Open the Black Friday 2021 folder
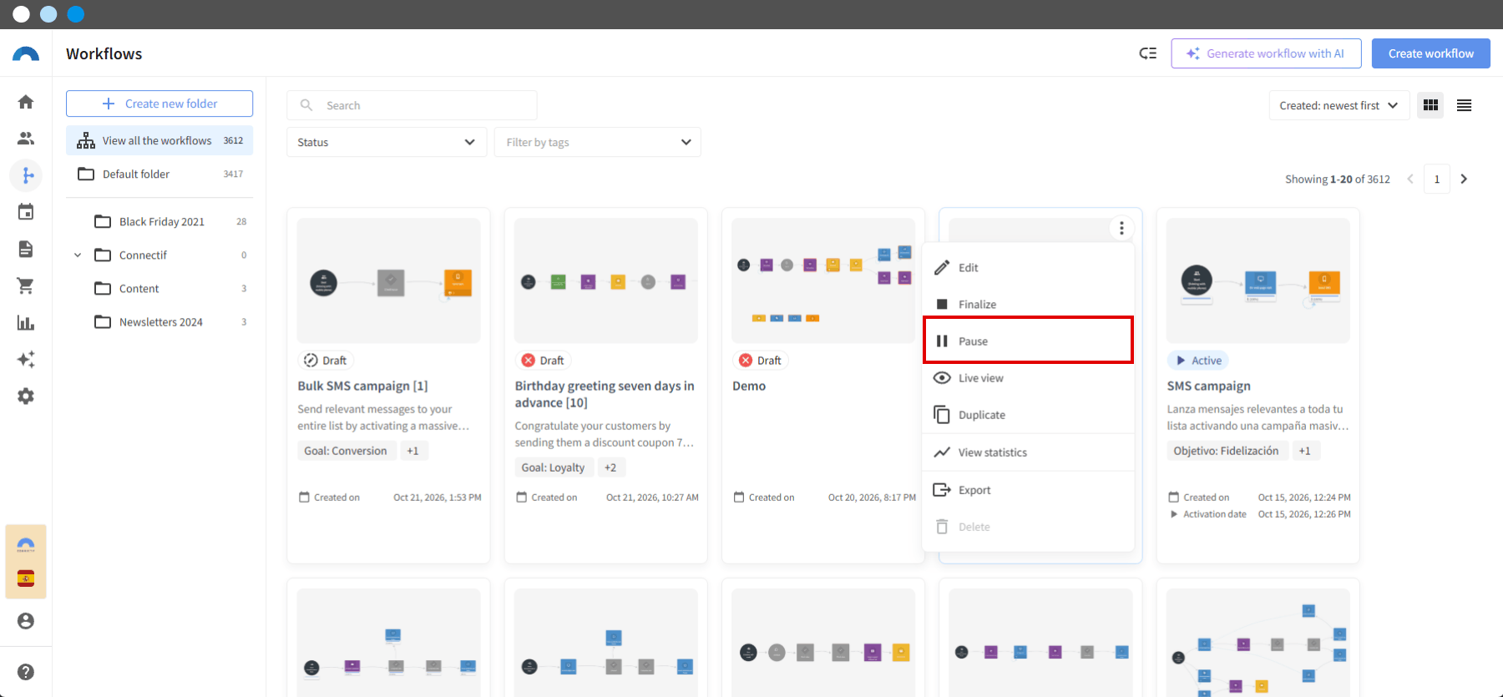Viewport: 1503px width, 697px height. tap(170, 222)
